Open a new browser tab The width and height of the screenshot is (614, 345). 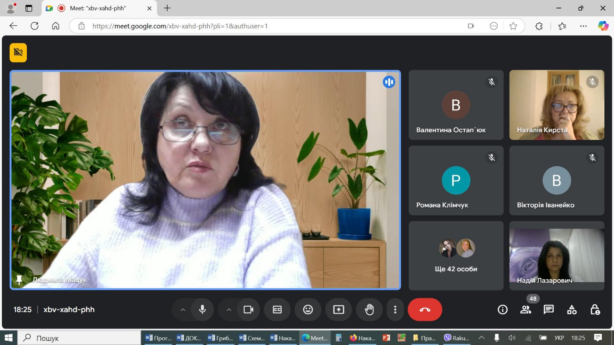tap(167, 8)
